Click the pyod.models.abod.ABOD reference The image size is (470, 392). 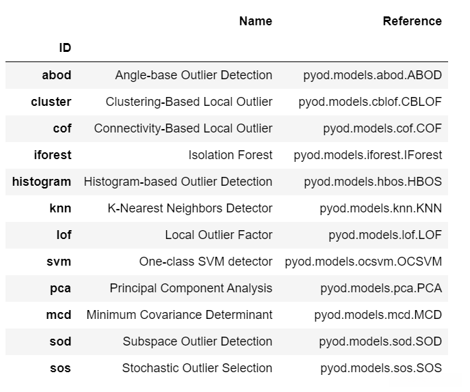coord(372,75)
